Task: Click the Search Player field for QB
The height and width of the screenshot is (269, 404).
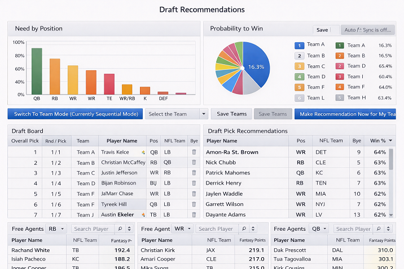Action: [353, 228]
